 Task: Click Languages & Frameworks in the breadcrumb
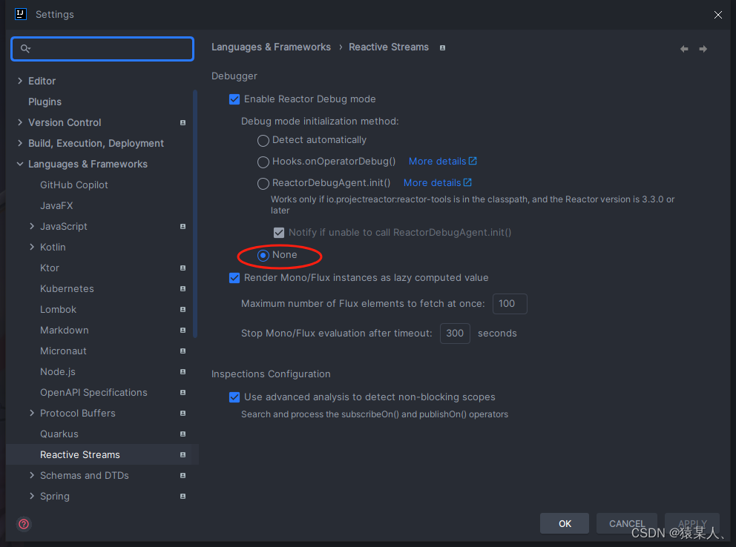pos(271,47)
